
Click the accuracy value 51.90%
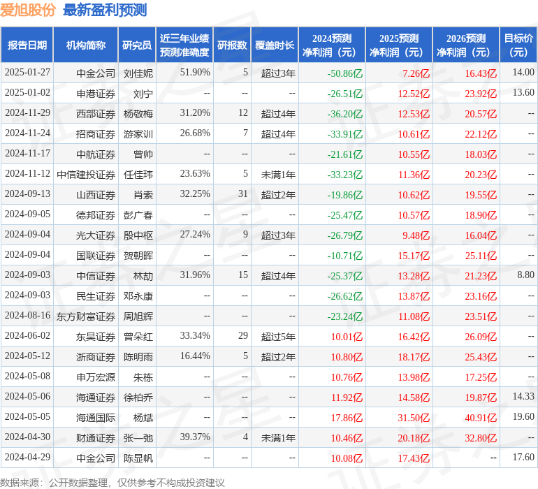[195, 73]
